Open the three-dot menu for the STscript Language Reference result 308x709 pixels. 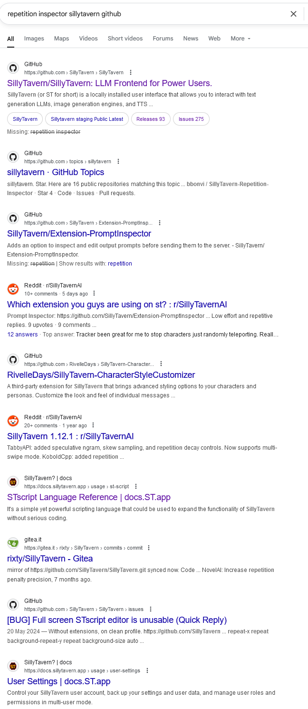tap(136, 486)
